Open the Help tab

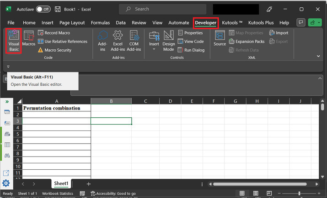pyautogui.click(x=284, y=23)
